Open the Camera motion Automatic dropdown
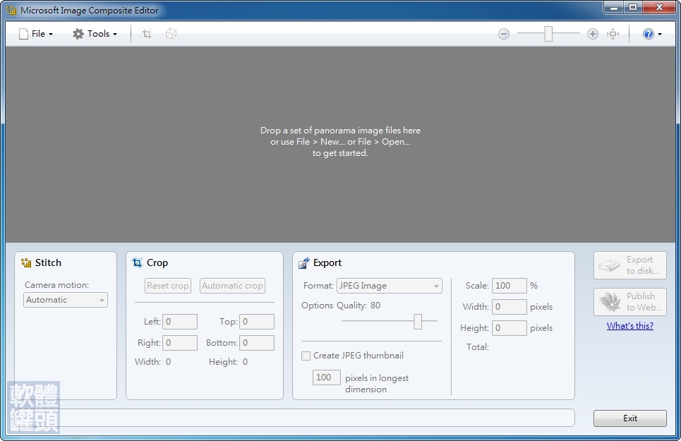 tap(65, 300)
